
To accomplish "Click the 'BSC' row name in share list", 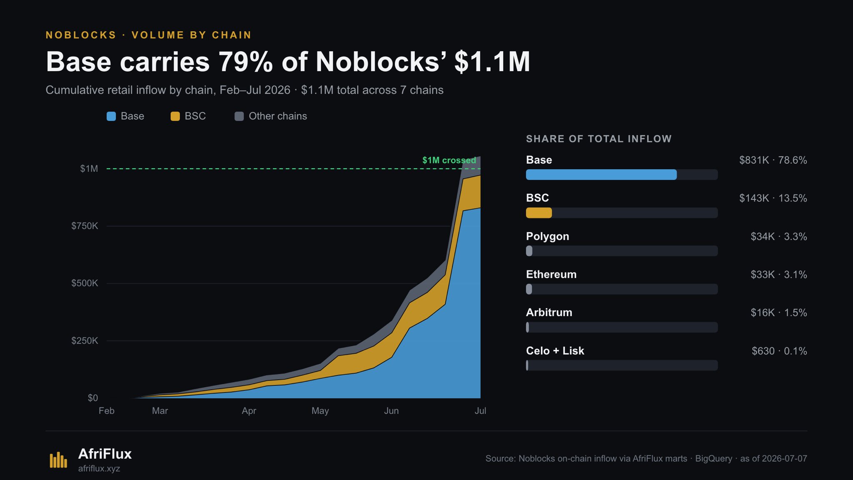I will coord(537,198).
